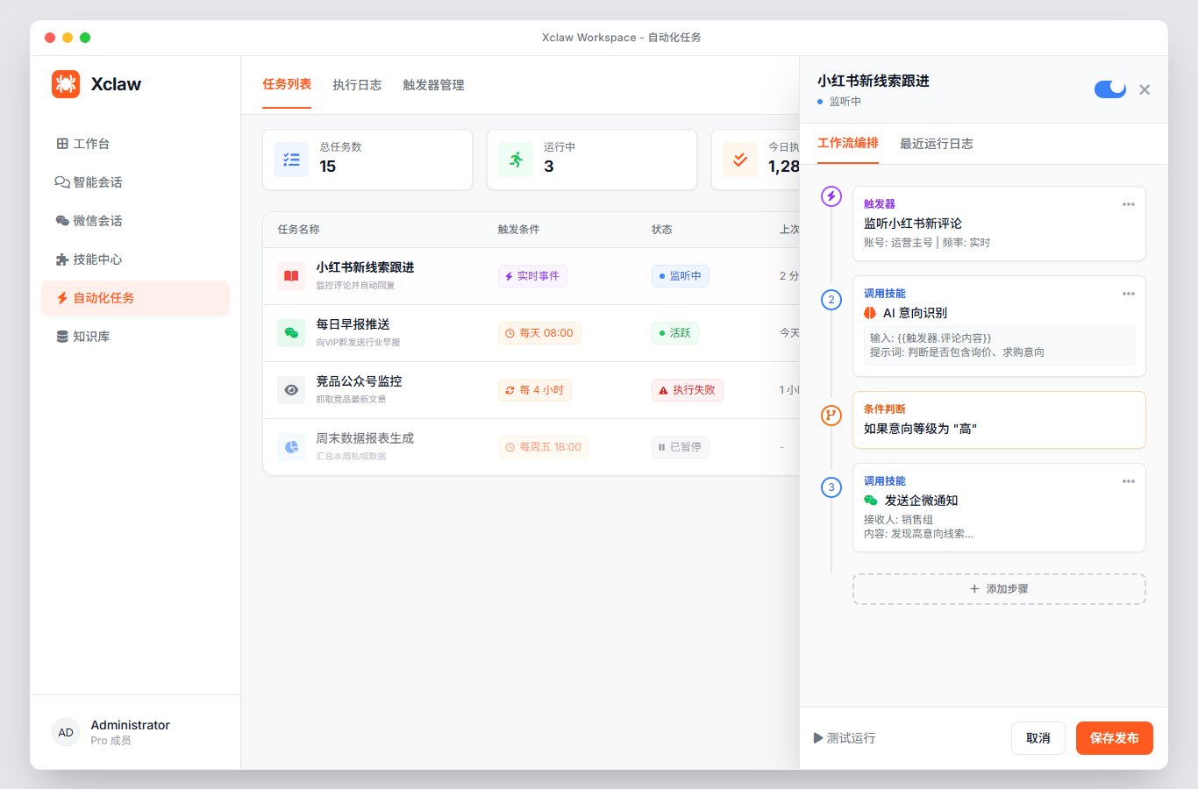
Task: Open the ellipsis menu on AI 意向识别
Action: pyautogui.click(x=1129, y=295)
